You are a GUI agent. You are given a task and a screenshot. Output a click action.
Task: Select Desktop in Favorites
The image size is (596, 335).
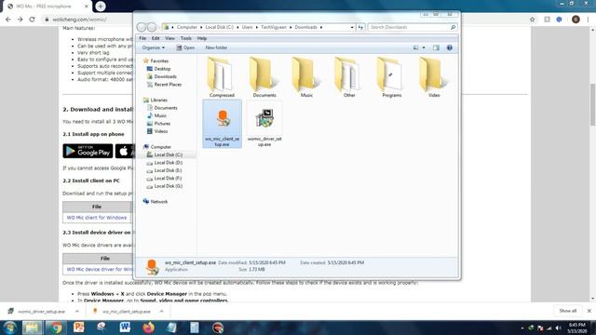tap(158, 69)
